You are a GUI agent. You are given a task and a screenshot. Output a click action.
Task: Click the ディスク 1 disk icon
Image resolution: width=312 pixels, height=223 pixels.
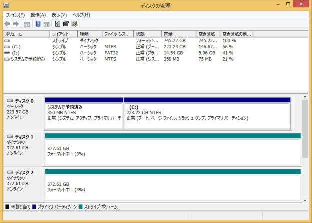tap(10, 136)
